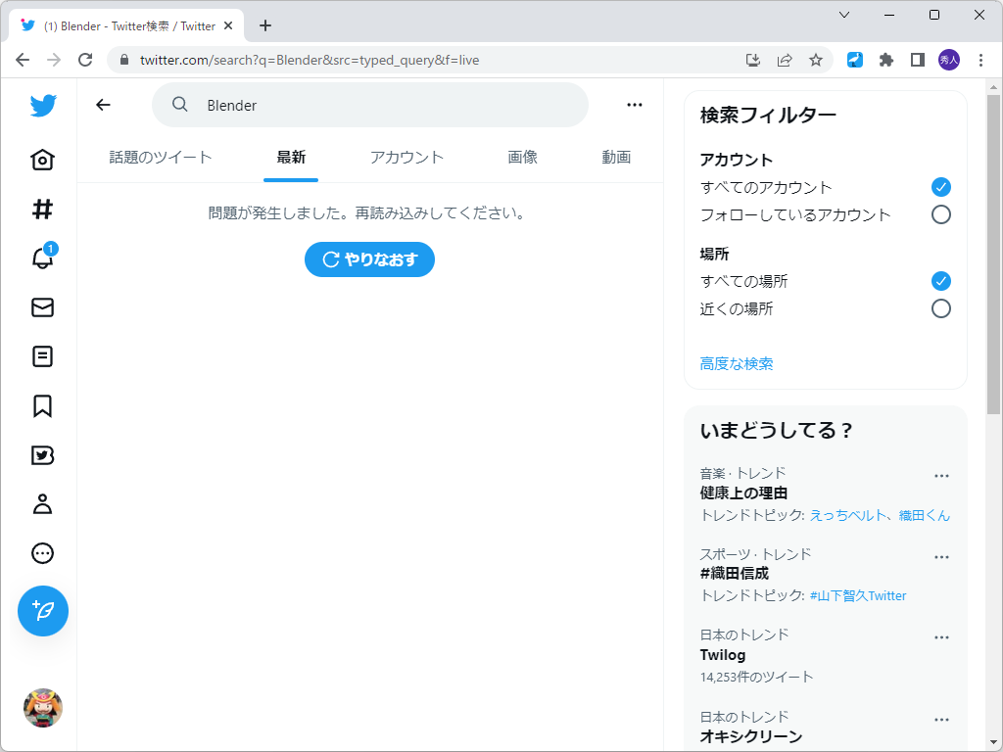Open Notifications with the bell icon

(x=42, y=258)
